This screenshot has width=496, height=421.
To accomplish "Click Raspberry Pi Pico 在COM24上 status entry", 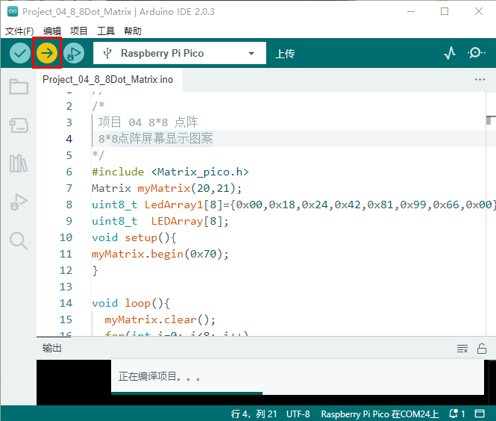I will 380,414.
